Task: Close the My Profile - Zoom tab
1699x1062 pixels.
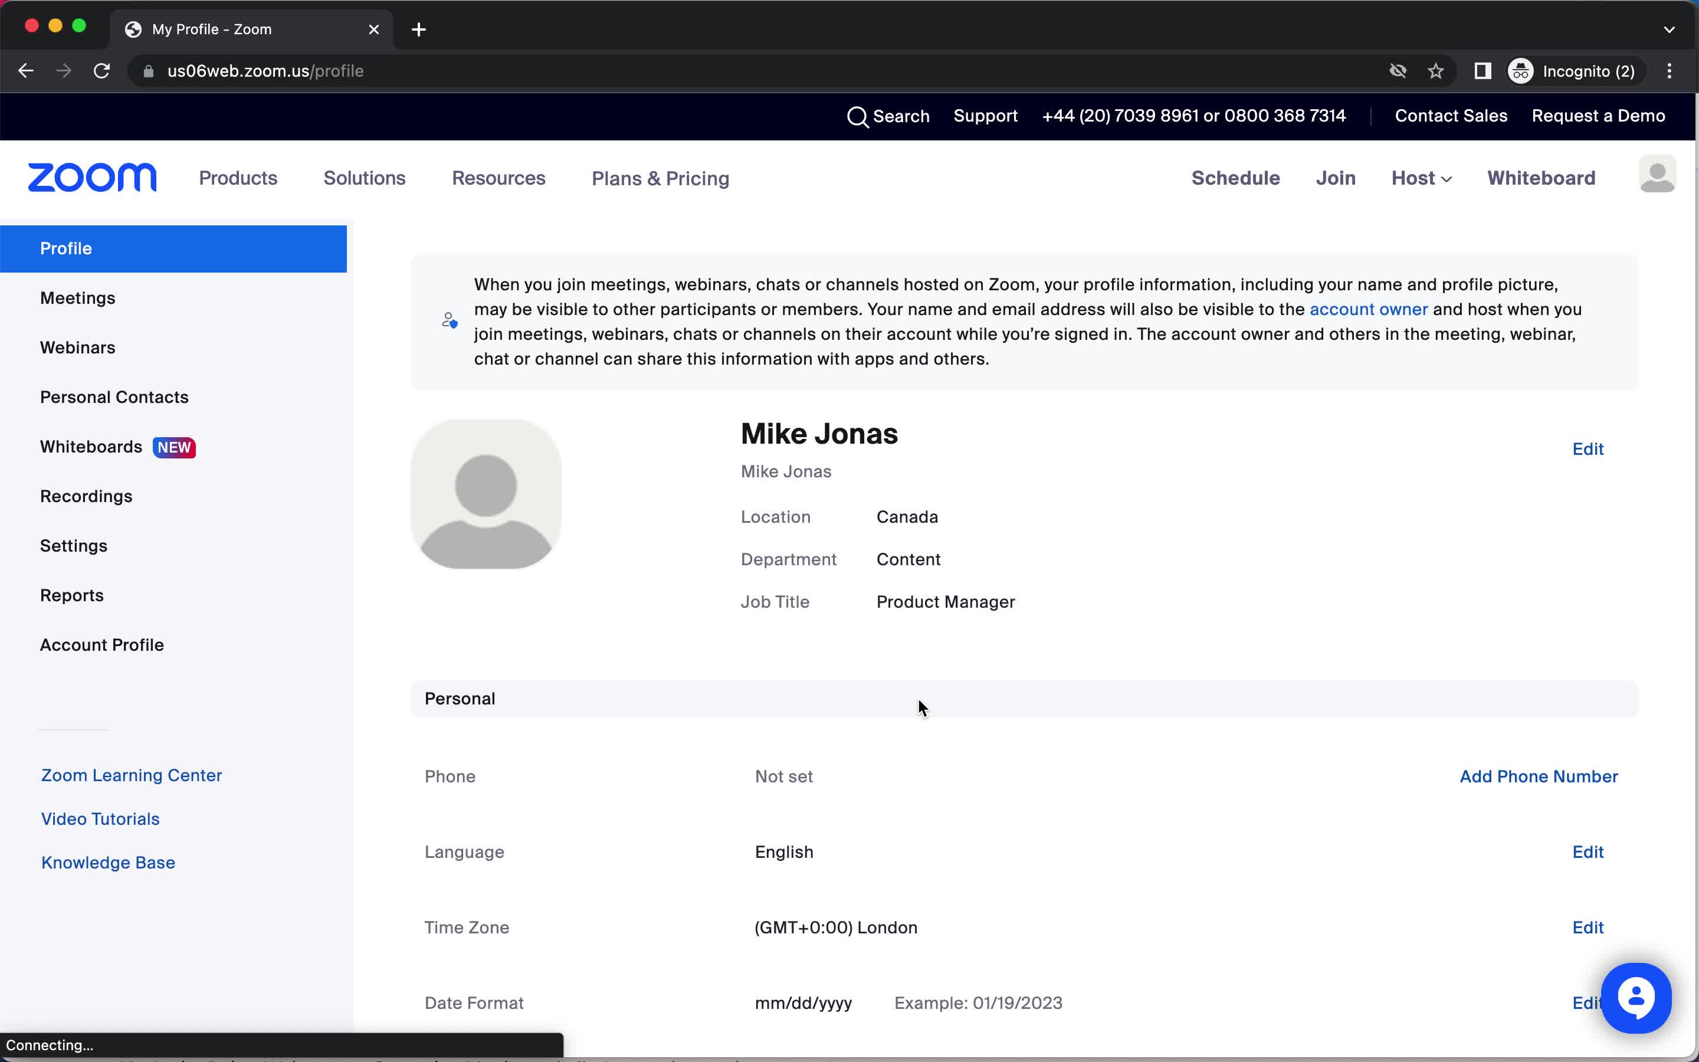Action: click(374, 29)
